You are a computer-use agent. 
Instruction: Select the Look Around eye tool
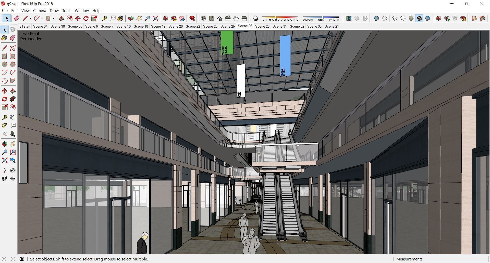(13, 171)
